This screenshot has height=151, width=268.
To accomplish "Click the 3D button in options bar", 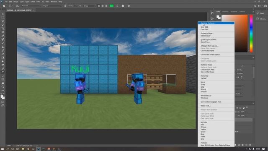I will 129,6.
